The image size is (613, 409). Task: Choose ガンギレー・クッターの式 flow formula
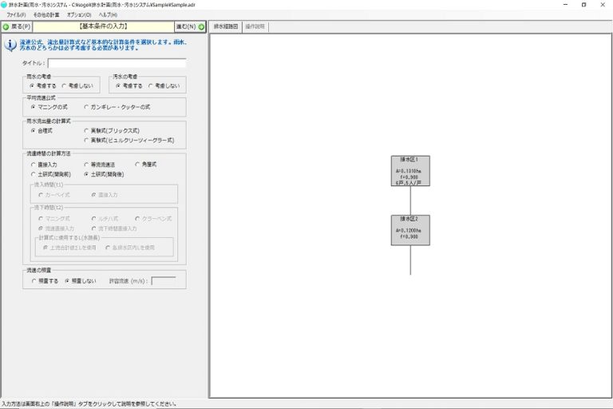[88, 106]
